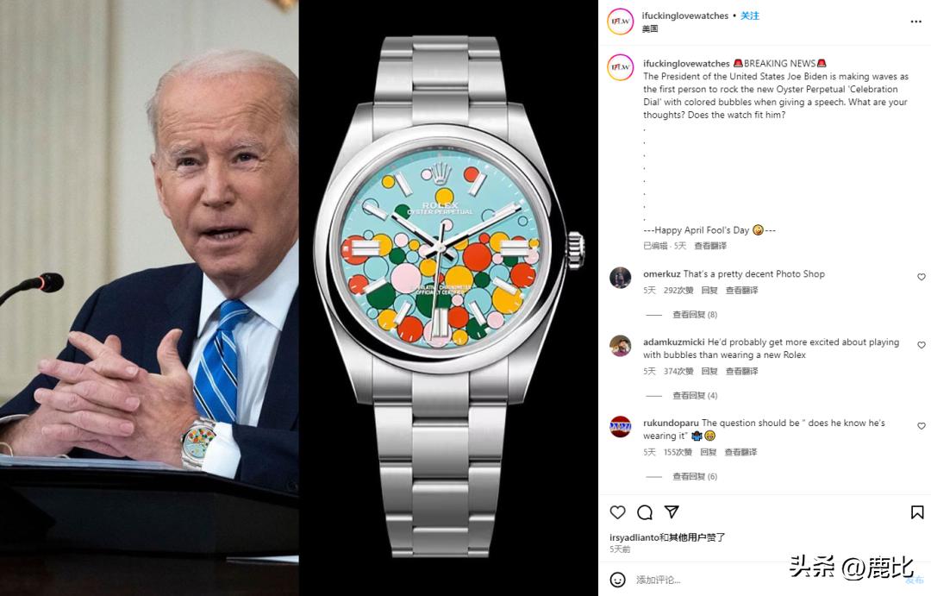Viewport: 931px width, 596px height.
Task: Save post with bookmark icon
Action: [917, 512]
